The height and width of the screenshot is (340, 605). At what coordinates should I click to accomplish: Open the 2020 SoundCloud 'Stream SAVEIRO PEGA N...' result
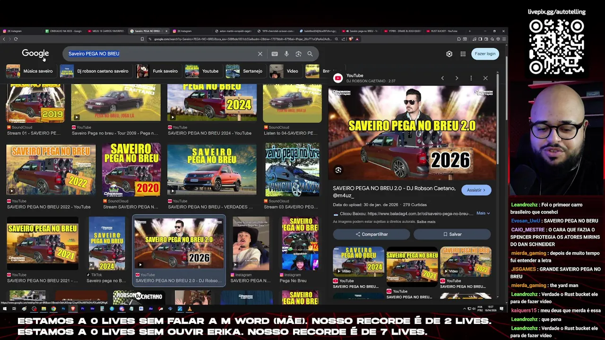(x=131, y=170)
